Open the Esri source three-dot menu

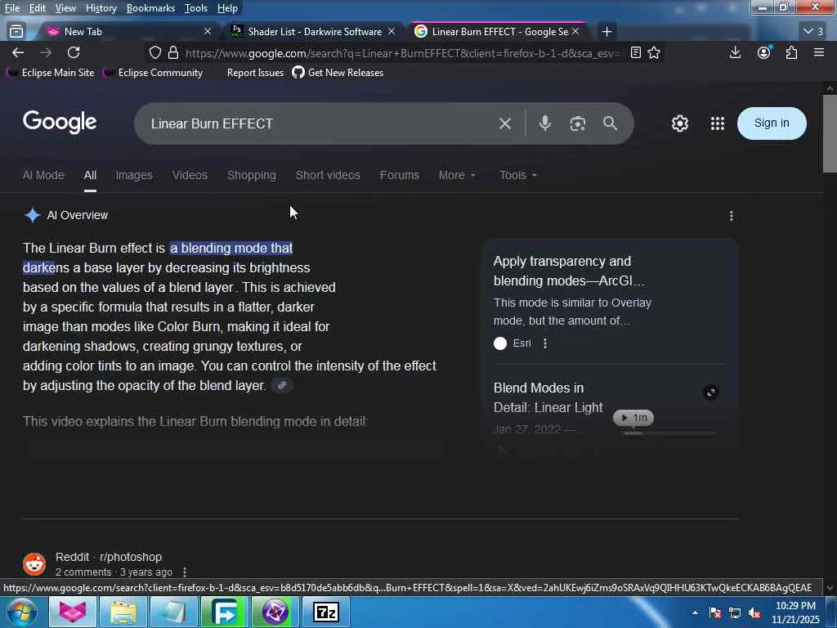click(544, 343)
